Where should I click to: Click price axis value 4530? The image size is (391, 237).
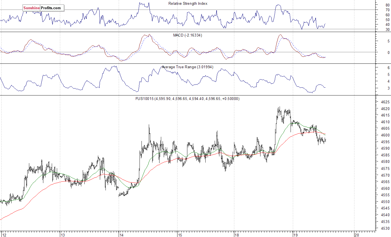(x=385, y=228)
